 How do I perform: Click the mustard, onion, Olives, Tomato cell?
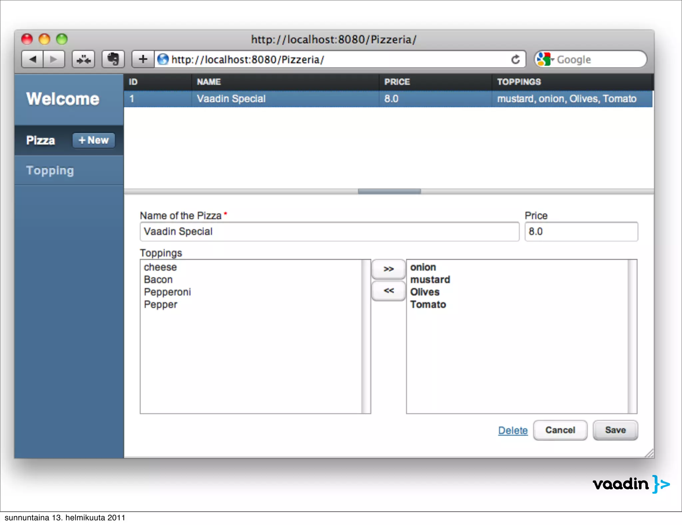click(572, 99)
